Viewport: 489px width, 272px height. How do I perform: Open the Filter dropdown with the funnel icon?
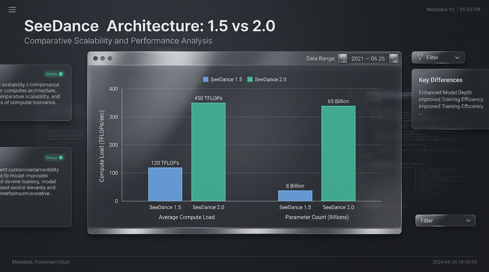point(438,57)
